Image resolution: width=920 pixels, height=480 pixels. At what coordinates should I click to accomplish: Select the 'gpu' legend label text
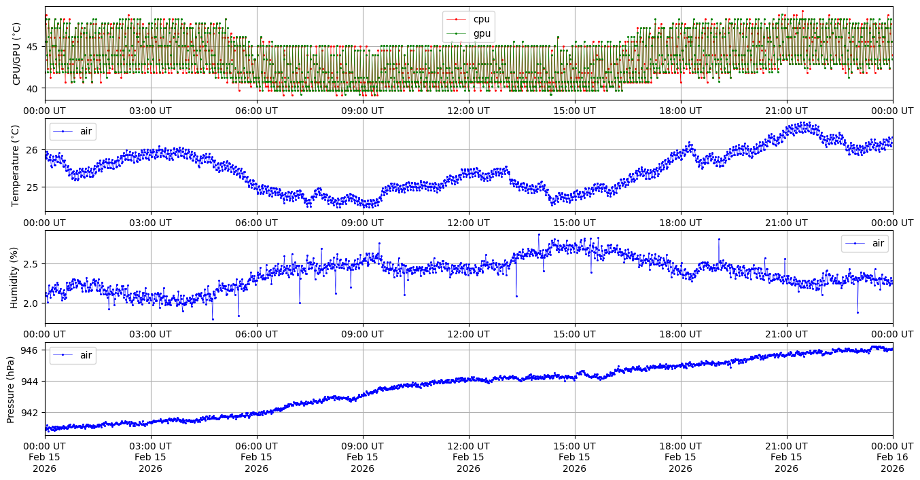[x=482, y=33]
